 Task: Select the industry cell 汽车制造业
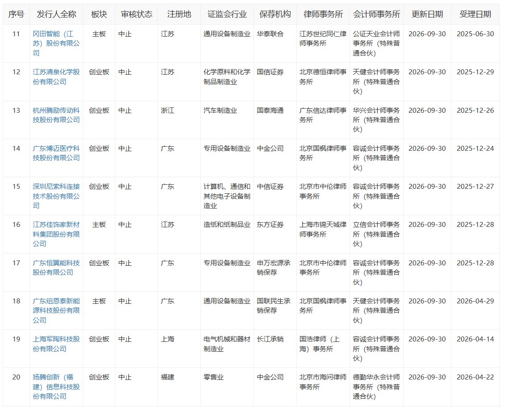pos(220,111)
